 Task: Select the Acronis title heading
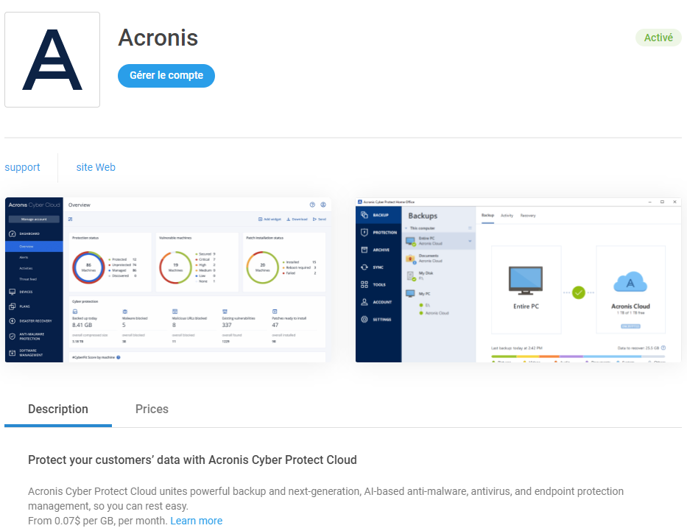click(158, 38)
